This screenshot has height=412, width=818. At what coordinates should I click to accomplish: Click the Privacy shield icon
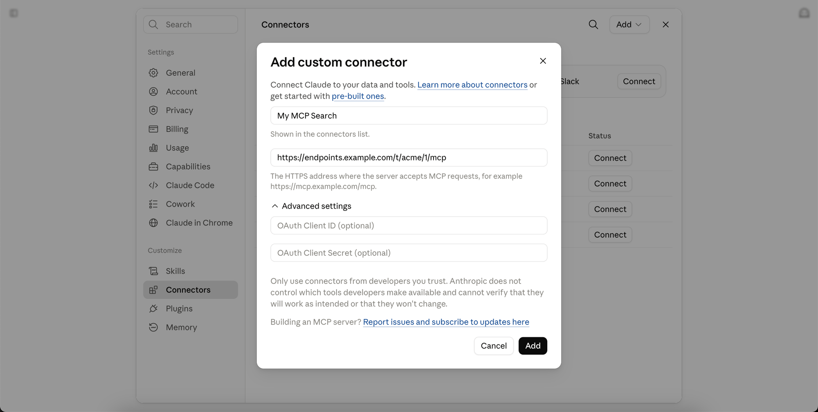pos(153,110)
